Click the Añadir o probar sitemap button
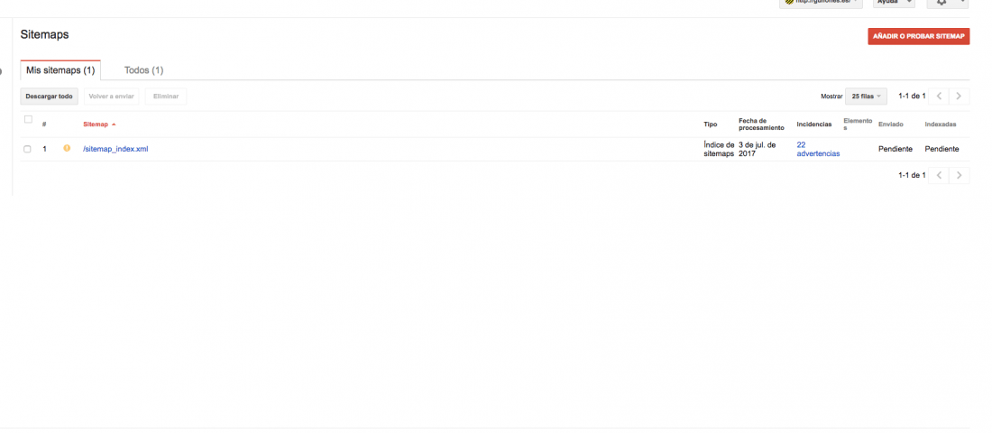992x433 pixels. [x=919, y=37]
